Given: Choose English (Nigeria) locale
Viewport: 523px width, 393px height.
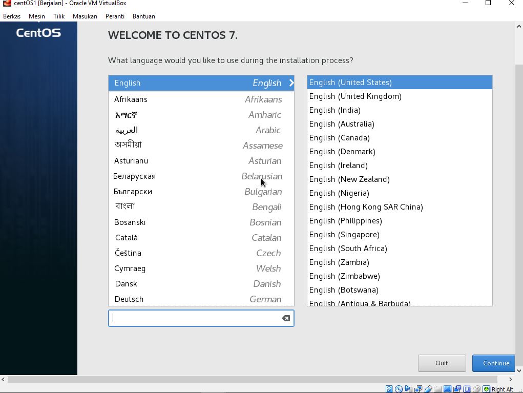Looking at the screenshot, I should coord(400,193).
